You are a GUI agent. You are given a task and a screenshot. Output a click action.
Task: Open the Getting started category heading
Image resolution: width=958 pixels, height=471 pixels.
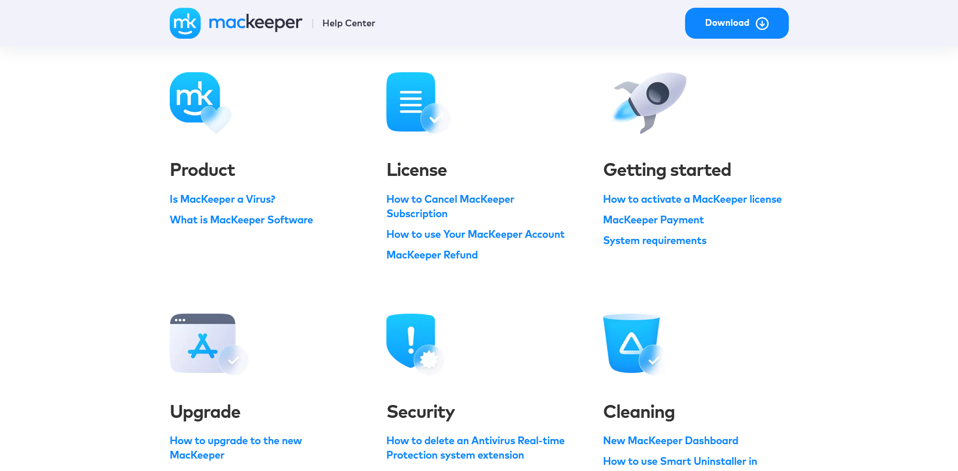[667, 170]
